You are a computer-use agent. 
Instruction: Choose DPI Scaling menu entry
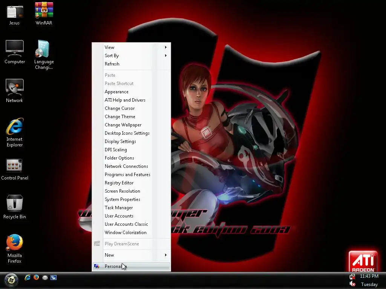pyautogui.click(x=116, y=150)
